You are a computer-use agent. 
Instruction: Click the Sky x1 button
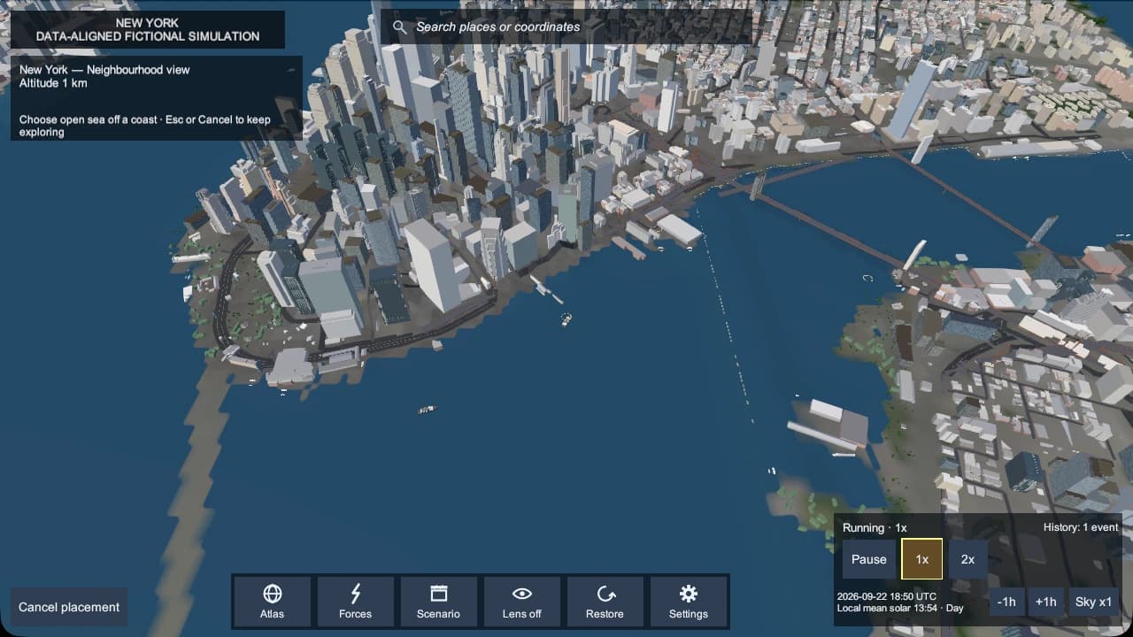[x=1094, y=602]
